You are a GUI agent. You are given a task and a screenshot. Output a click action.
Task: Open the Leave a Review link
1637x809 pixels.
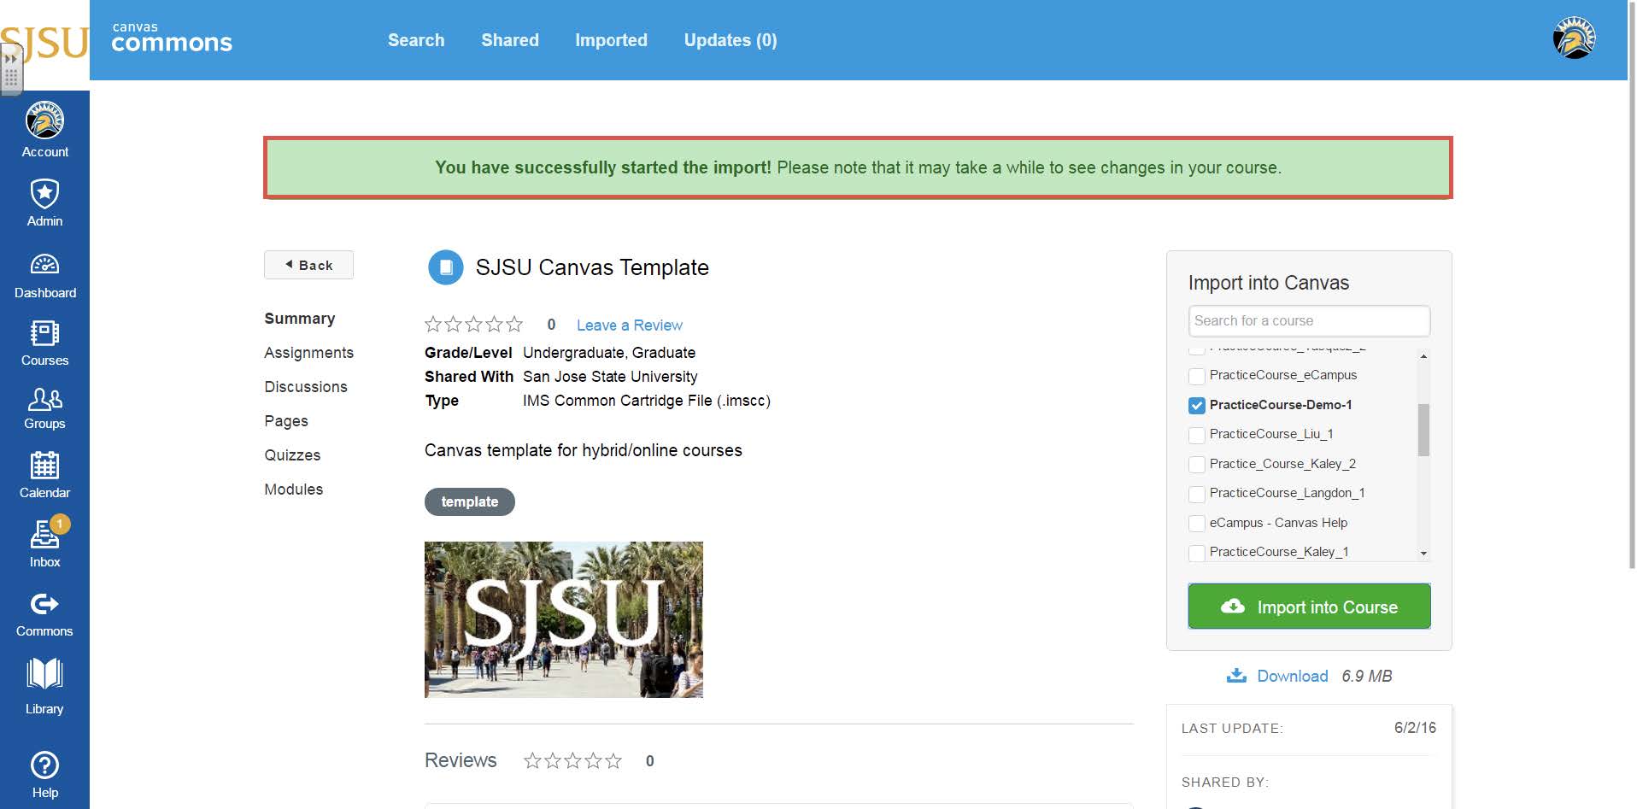tap(630, 325)
